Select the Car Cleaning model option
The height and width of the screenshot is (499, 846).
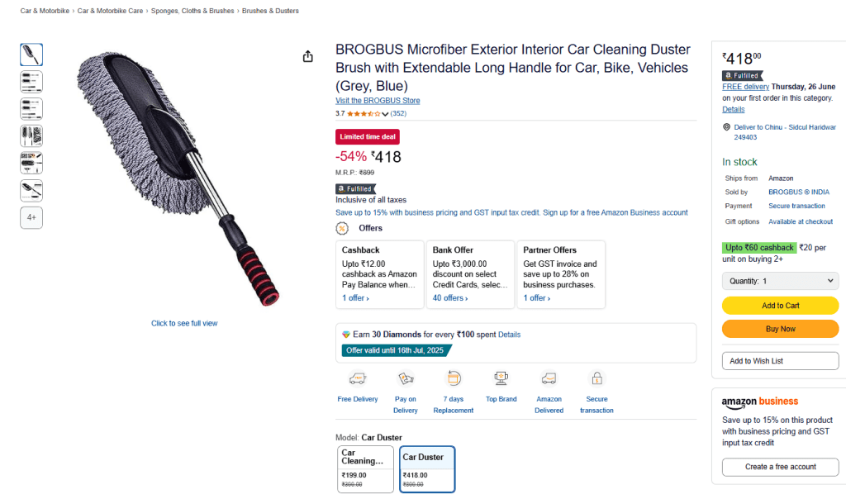[x=366, y=468]
